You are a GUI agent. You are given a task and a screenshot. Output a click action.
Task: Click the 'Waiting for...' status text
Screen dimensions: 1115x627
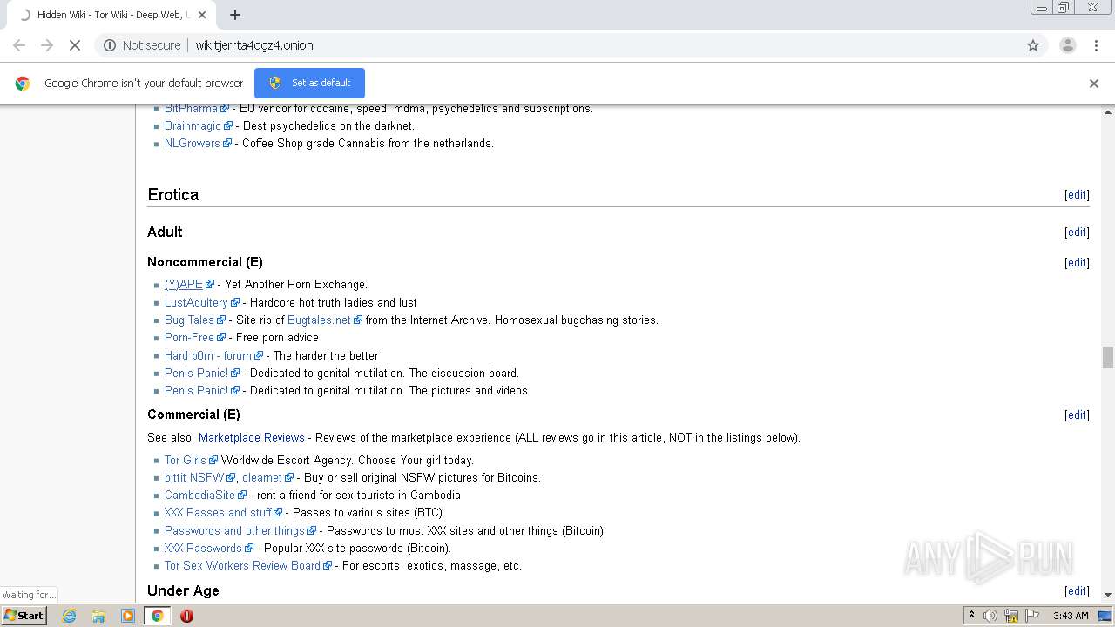coord(29,595)
